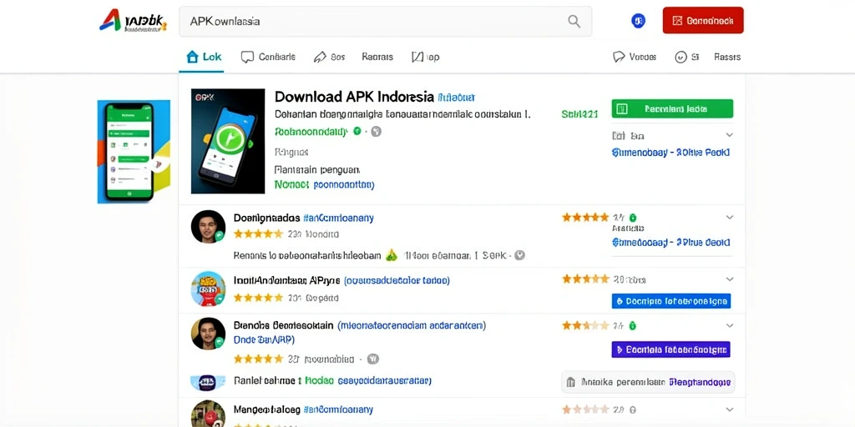Click the dark app cover image beside Download APK Indonesia
Viewport: 855px width, 427px height.
[x=228, y=141]
